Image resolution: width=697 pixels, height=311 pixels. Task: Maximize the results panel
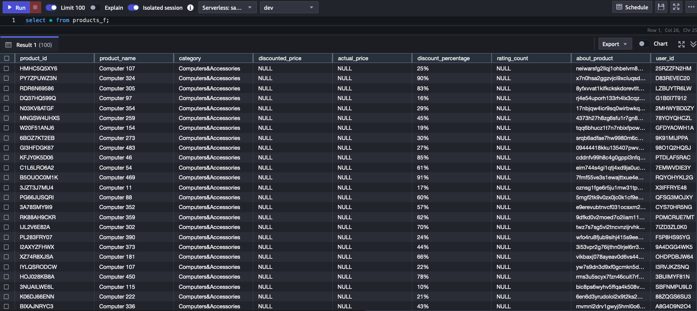[681, 44]
